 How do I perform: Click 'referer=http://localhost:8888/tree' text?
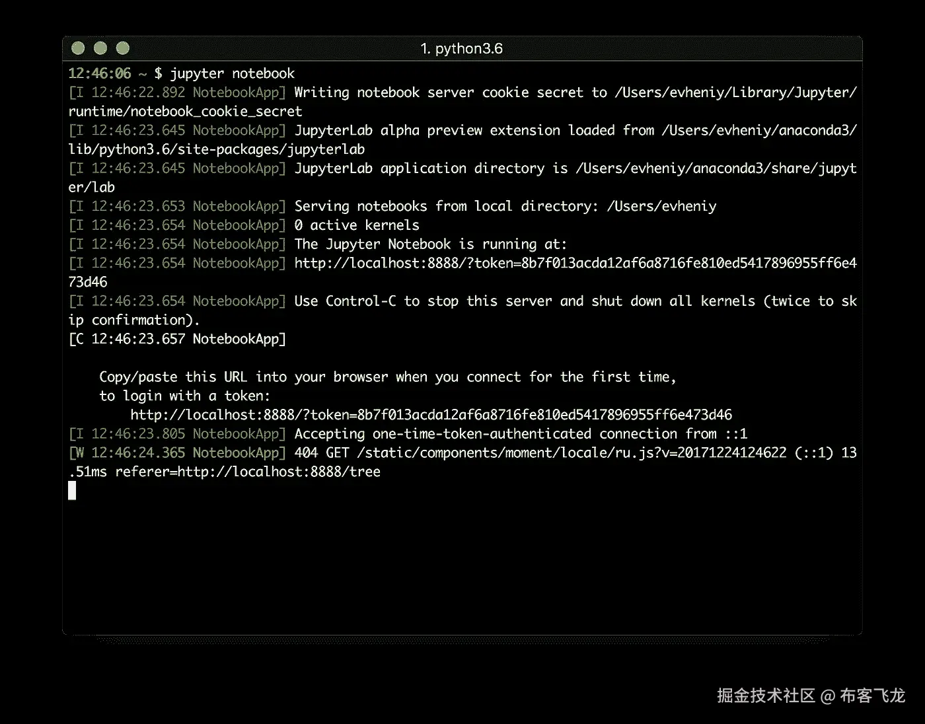click(248, 472)
